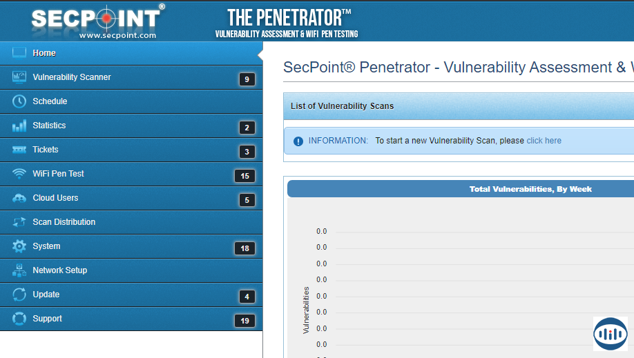Follow the 'click here' new scan link

(544, 141)
